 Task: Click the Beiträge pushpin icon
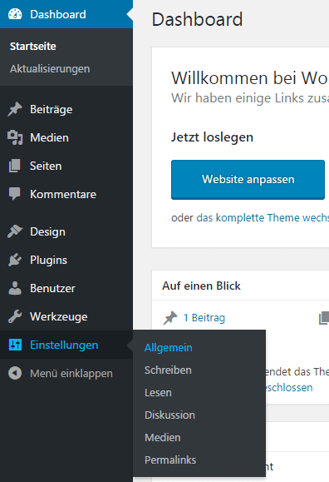click(x=15, y=109)
